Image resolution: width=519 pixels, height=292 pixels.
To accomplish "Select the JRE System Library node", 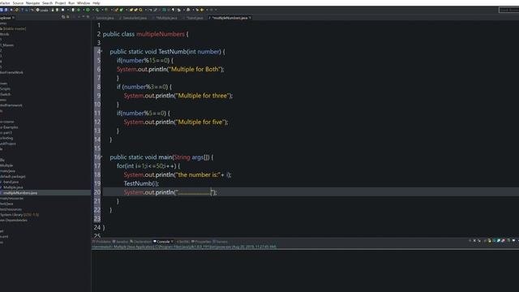I will (x=19, y=215).
